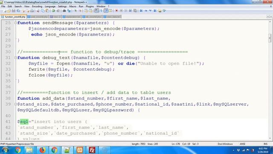Click the vertical scrollbar down arrow

tap(270, 139)
